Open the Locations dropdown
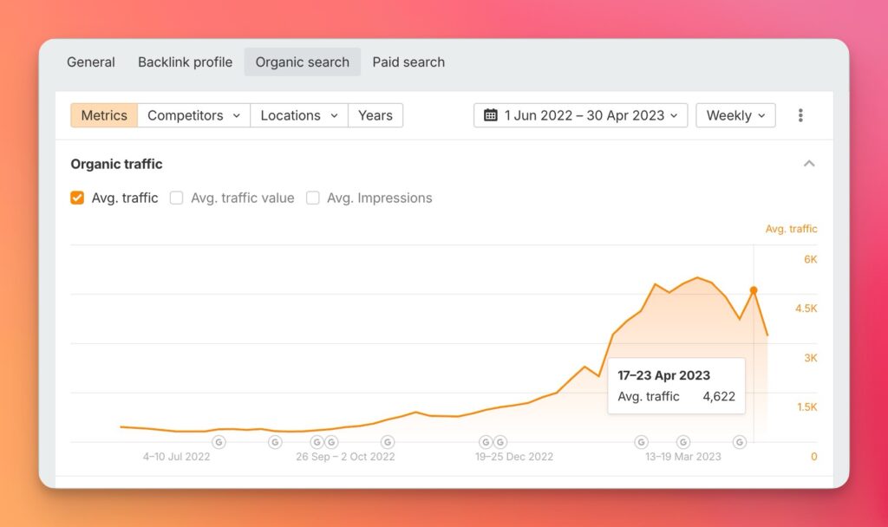 coord(298,115)
